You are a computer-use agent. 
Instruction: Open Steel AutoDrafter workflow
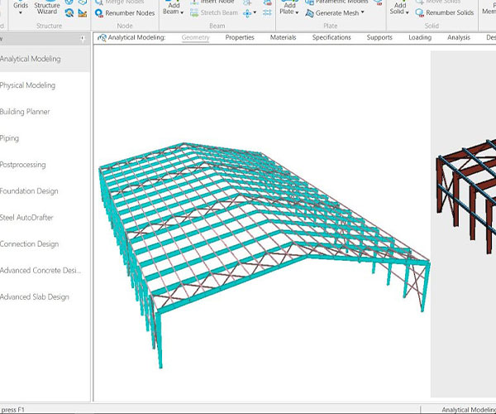coord(27,218)
